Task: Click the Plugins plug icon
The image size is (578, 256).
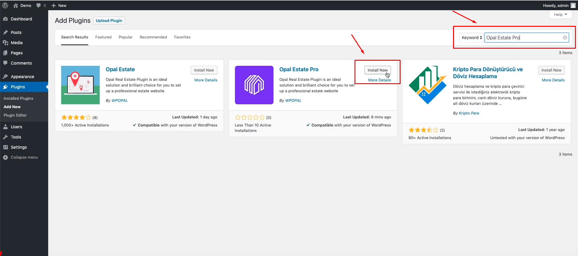Action: coord(5,87)
